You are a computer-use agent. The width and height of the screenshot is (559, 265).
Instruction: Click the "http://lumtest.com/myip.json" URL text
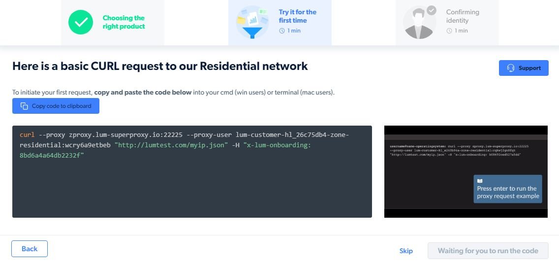(171, 145)
